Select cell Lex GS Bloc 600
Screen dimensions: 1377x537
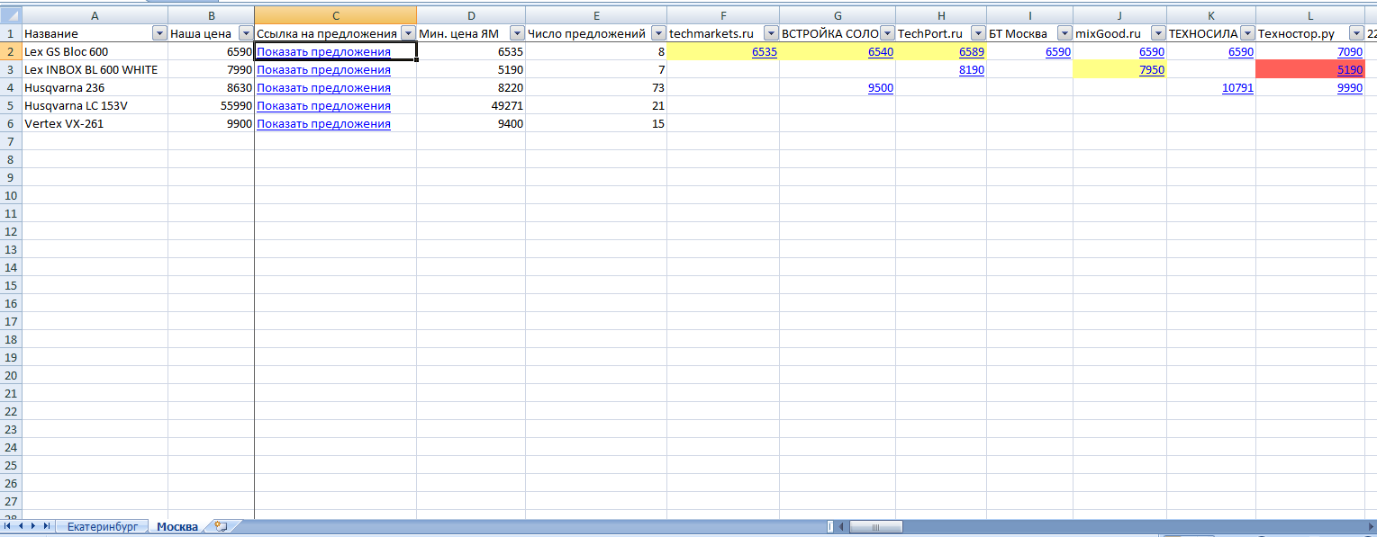pyautogui.click(x=95, y=52)
